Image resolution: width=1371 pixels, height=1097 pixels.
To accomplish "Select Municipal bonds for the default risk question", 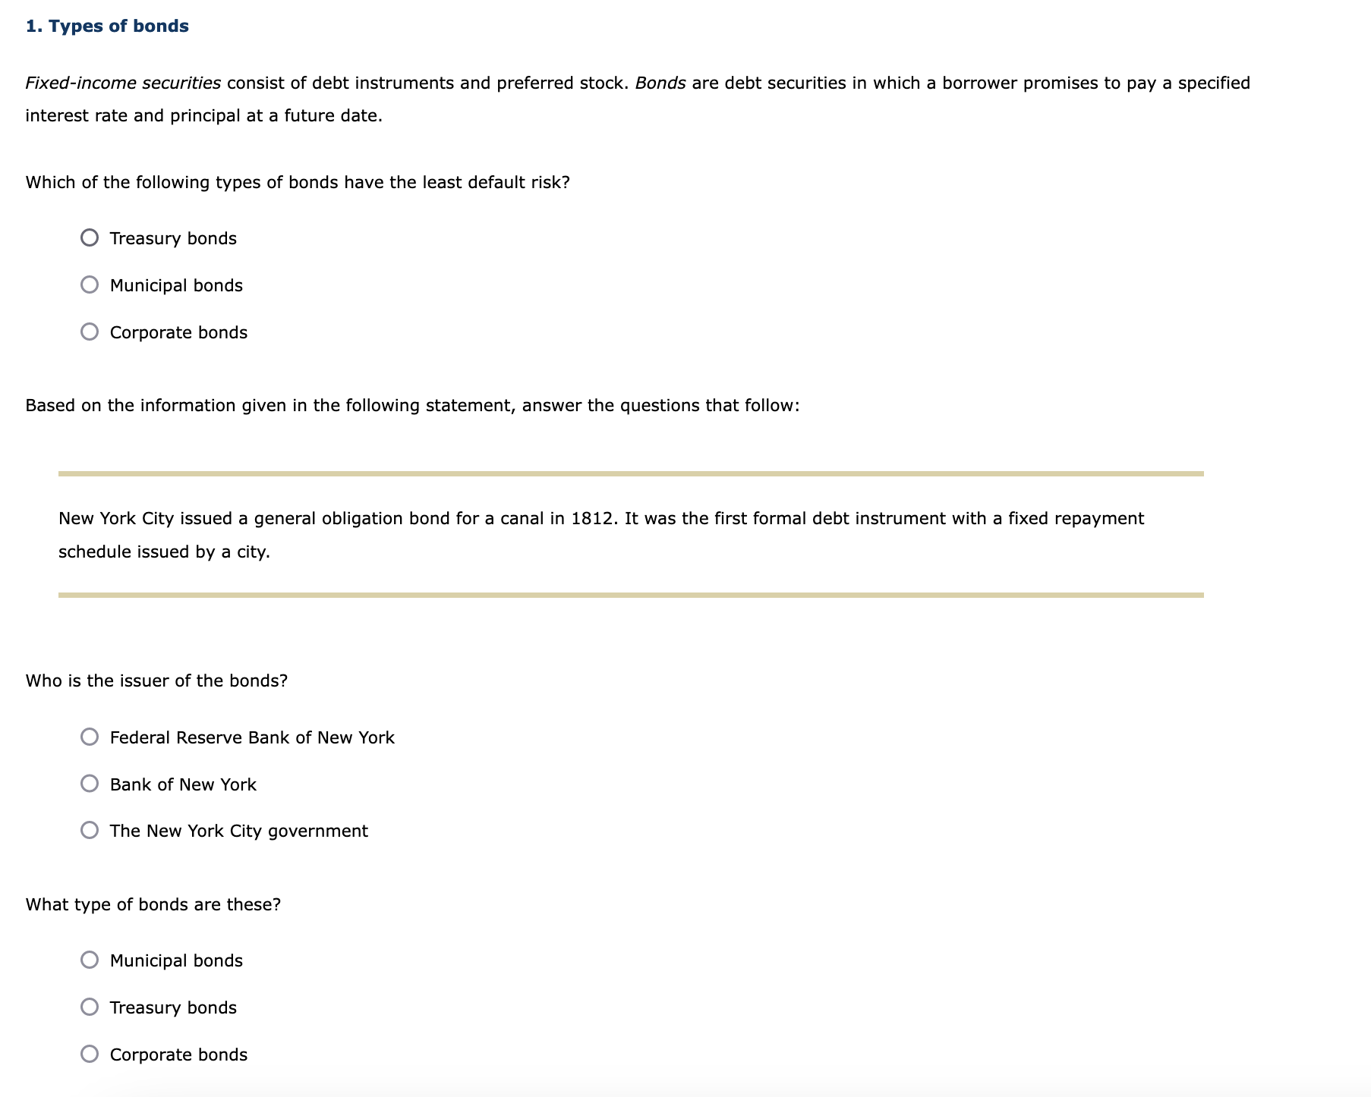I will pyautogui.click(x=90, y=285).
